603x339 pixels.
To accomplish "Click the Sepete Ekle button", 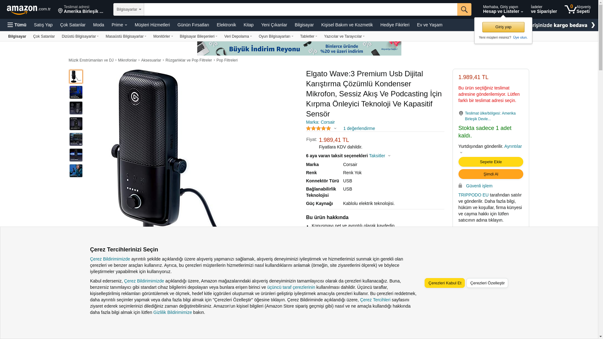I will point(491,162).
